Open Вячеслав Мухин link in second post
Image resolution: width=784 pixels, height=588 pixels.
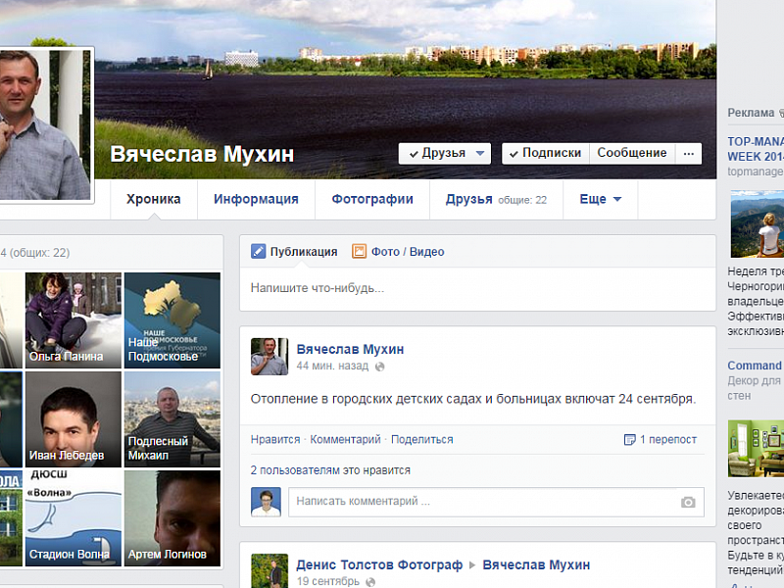click(536, 565)
